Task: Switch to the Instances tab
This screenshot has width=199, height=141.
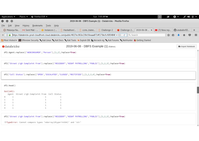Action: tap(49, 30)
